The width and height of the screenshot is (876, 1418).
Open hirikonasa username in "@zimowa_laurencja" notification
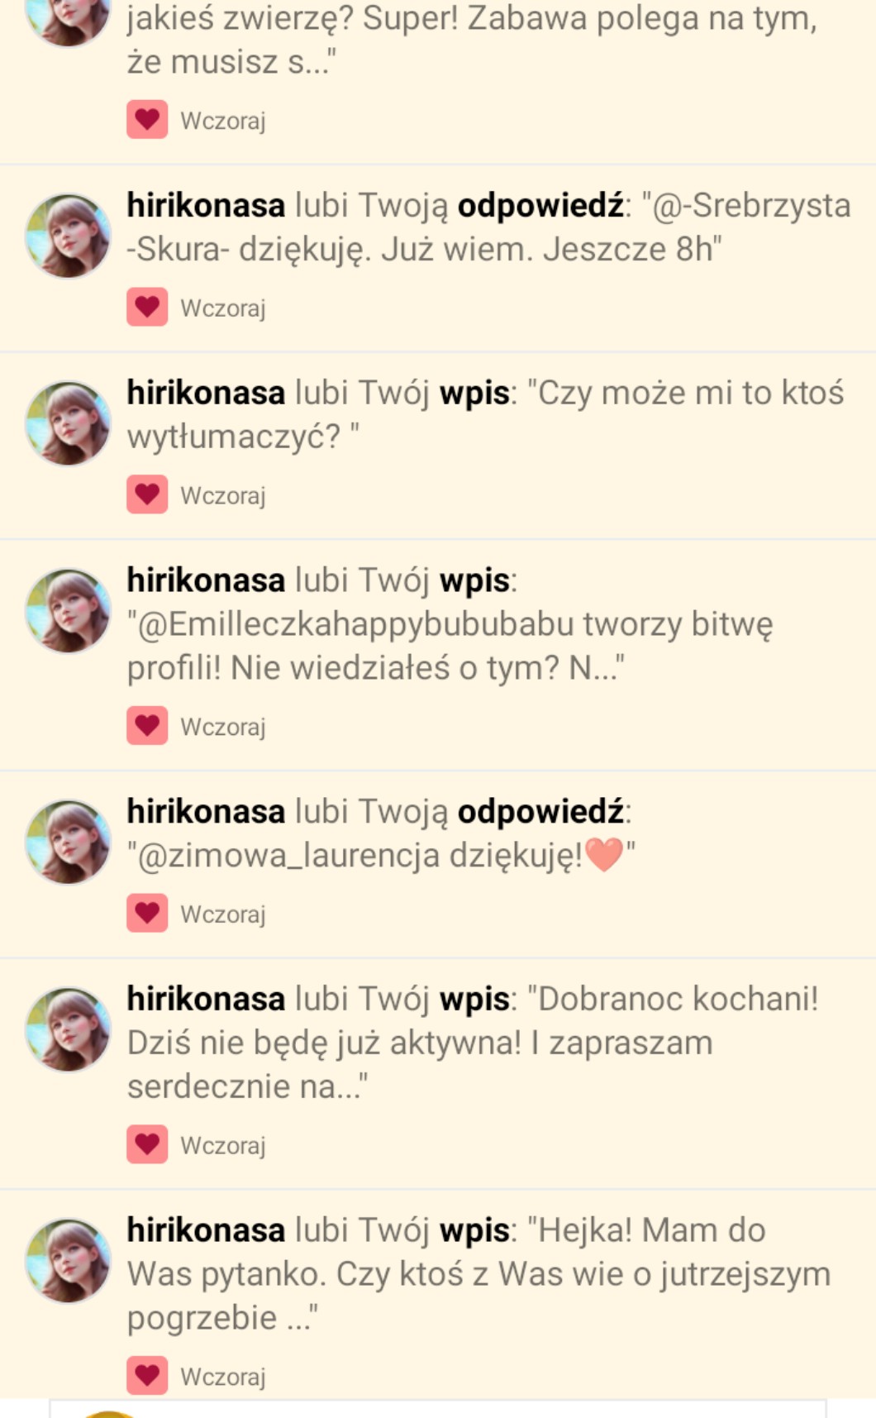click(206, 811)
